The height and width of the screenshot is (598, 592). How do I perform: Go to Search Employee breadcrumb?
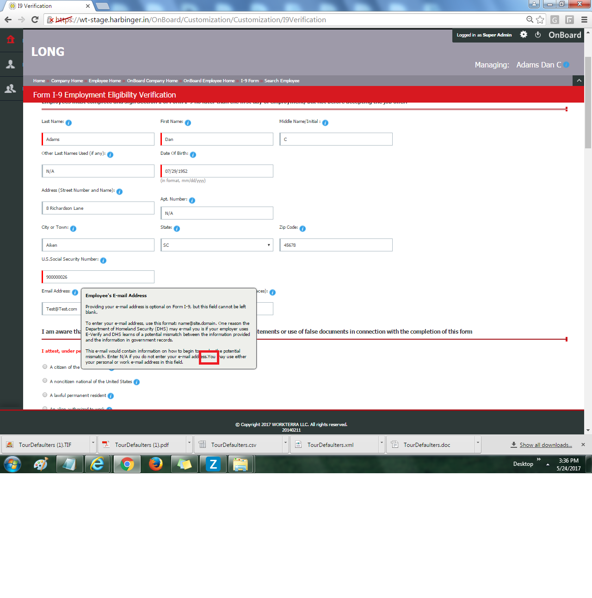tap(282, 81)
